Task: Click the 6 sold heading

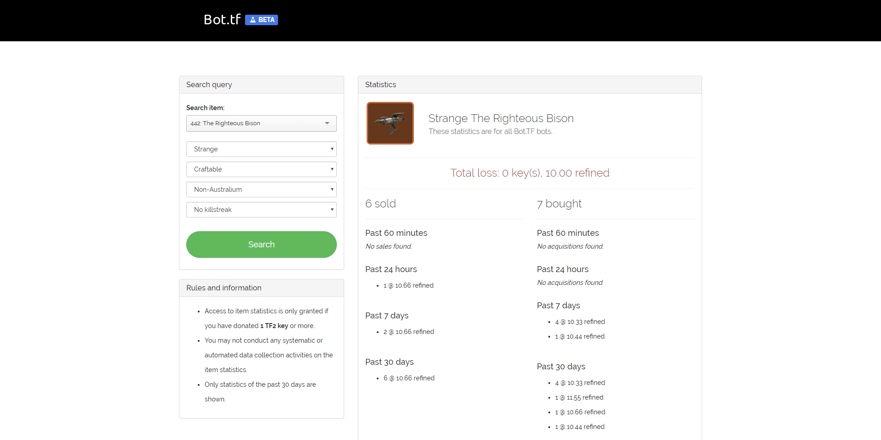Action: [380, 204]
